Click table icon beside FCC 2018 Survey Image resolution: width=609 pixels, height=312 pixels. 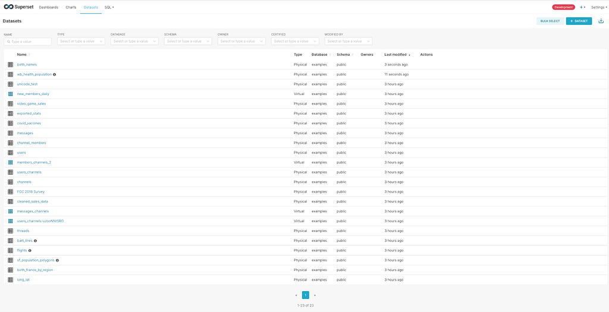coord(11,192)
